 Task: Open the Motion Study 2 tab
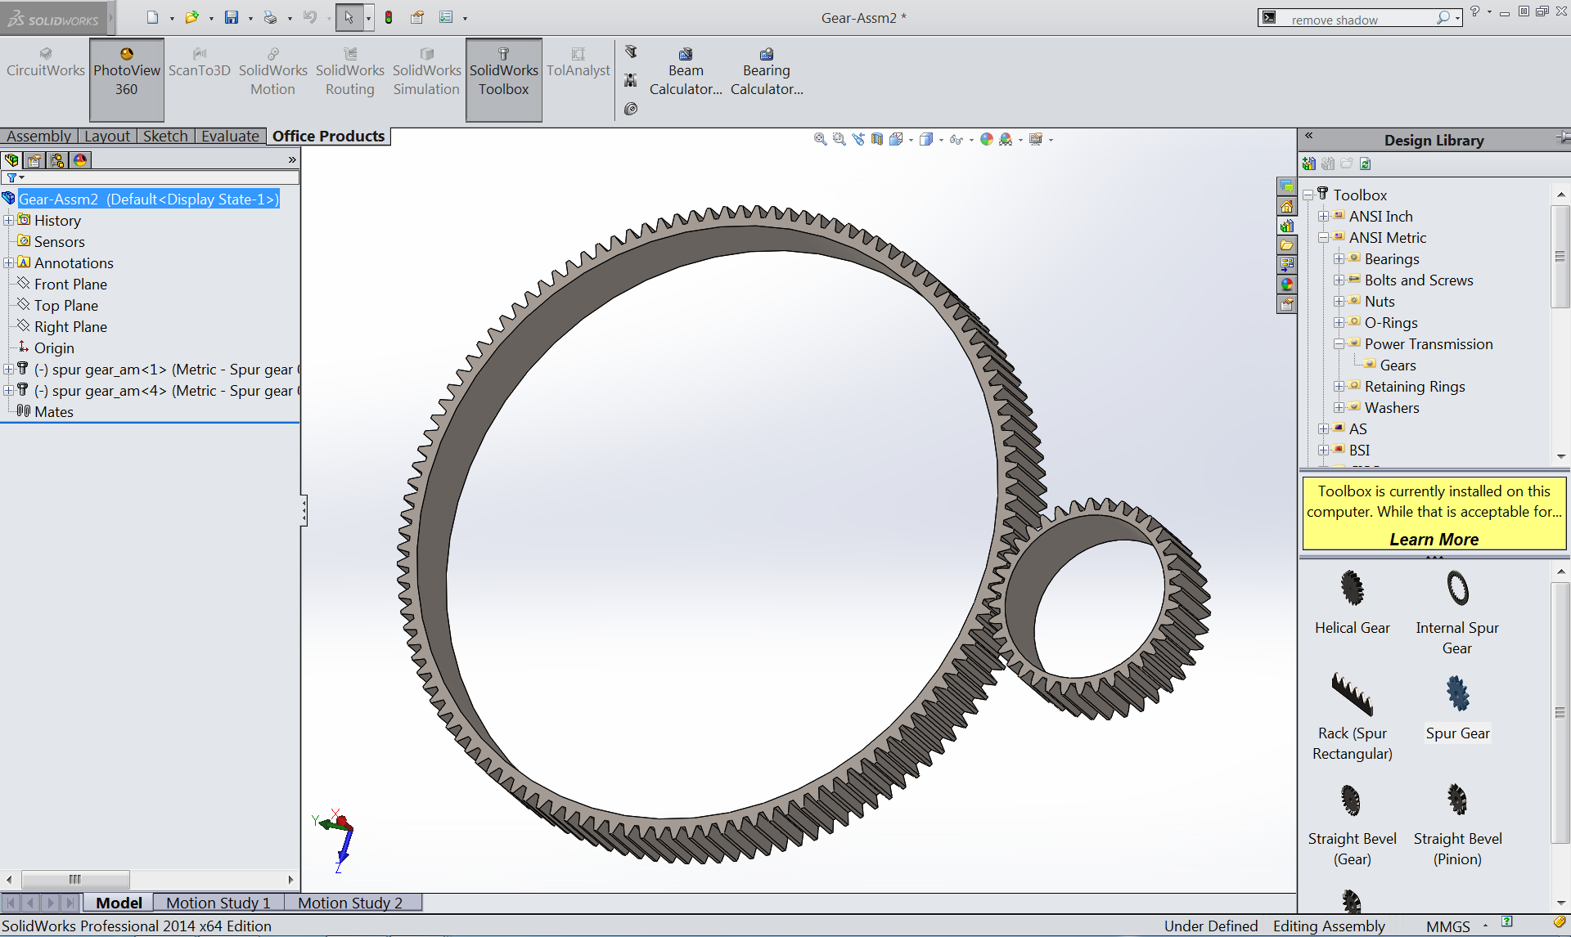(x=350, y=902)
